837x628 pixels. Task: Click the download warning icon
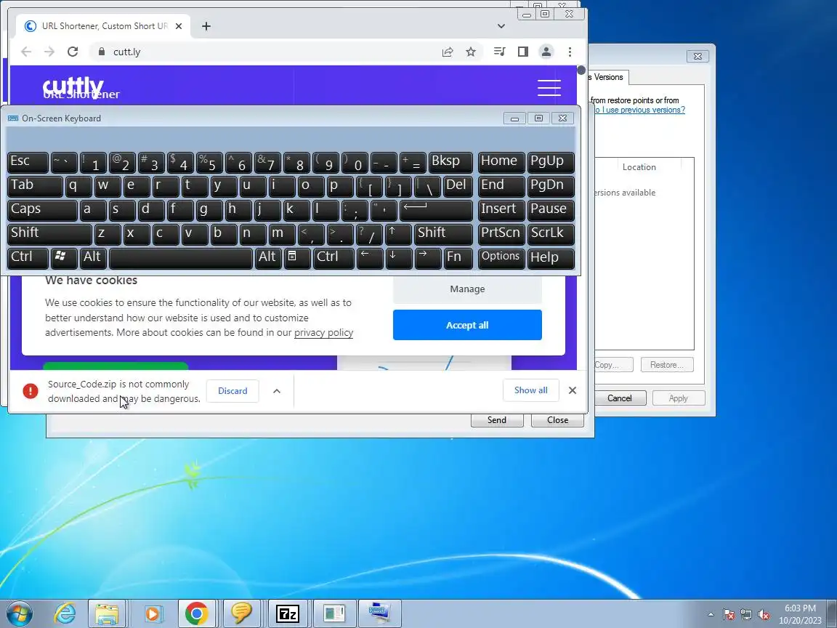click(x=31, y=391)
